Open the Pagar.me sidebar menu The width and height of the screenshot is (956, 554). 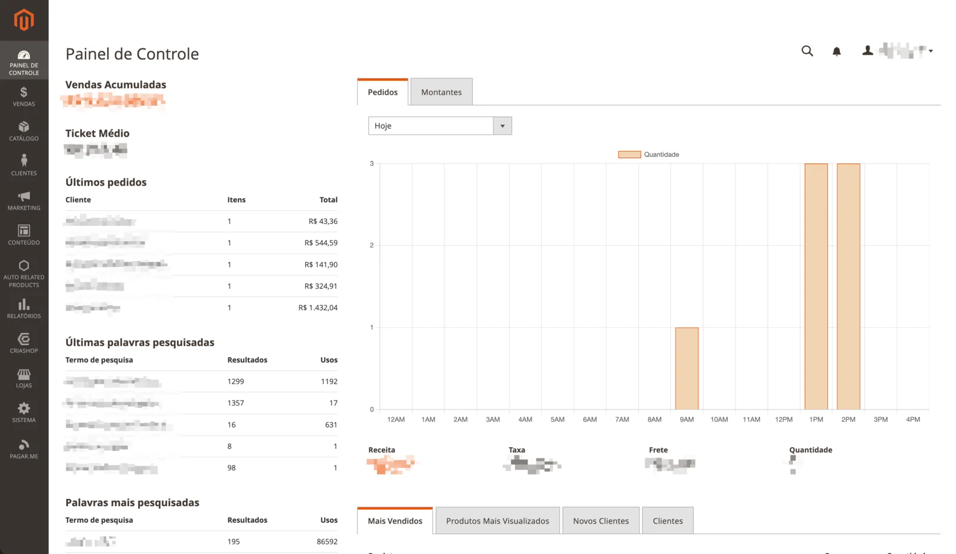24,449
